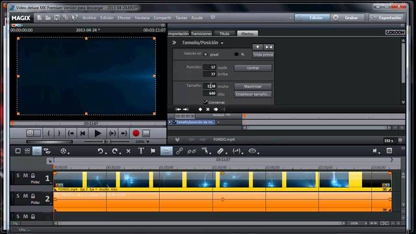Image resolution: width=416 pixels, height=234 pixels.
Task: Solo track 1 with S button
Action: pos(18,175)
